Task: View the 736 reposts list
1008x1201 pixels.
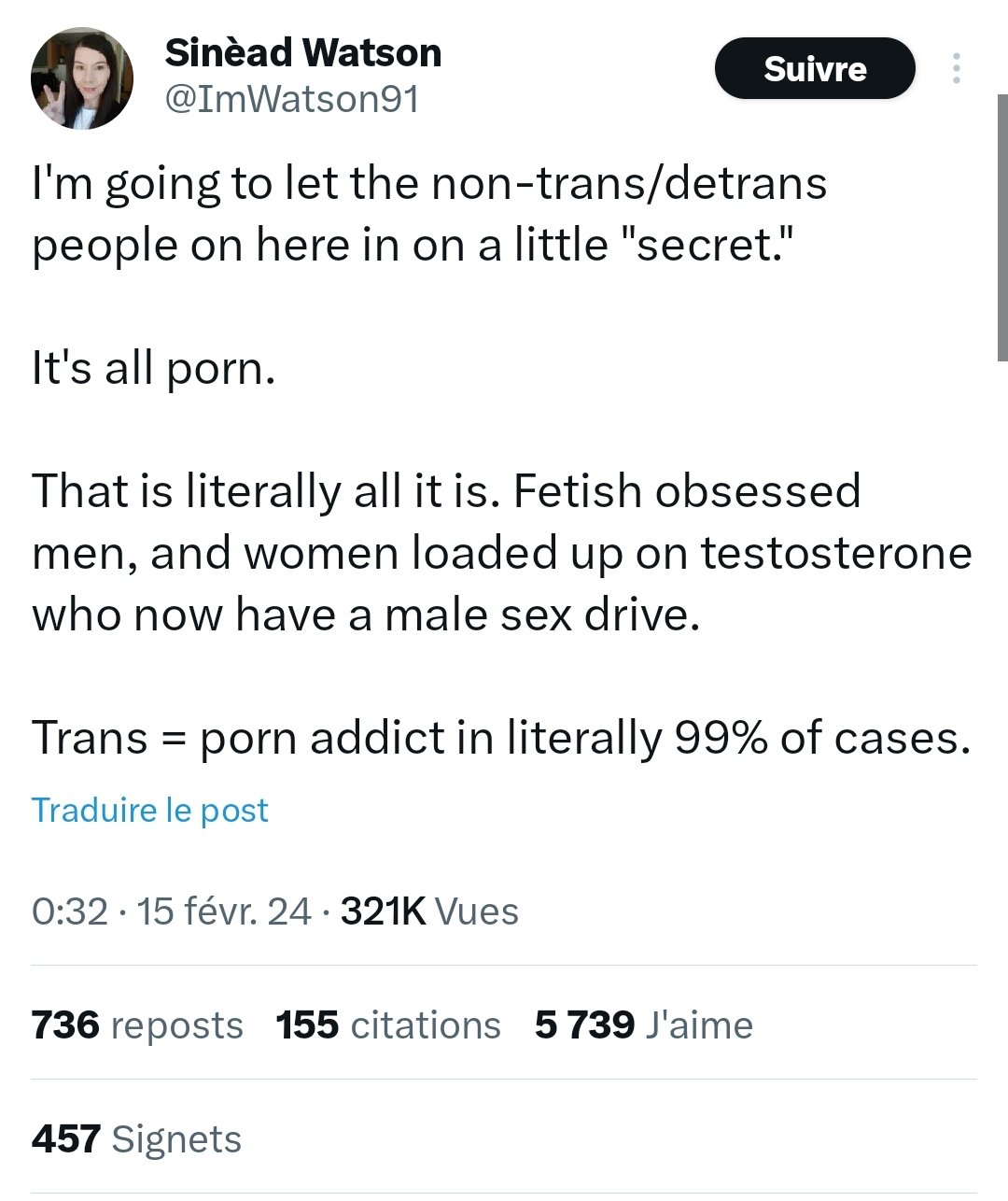Action: click(137, 1024)
